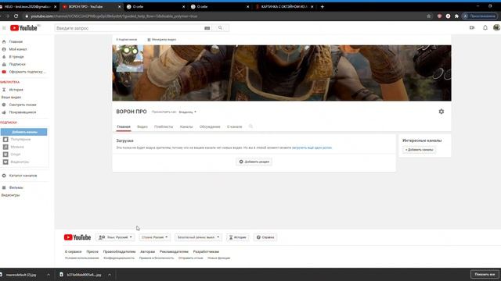501x281 pixels.
Task: Open the загрузить ещё один ролик link
Action: [x=312, y=148]
